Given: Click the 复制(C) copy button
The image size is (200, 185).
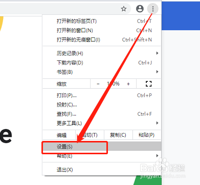Looking at the screenshot, I should (x=118, y=135).
